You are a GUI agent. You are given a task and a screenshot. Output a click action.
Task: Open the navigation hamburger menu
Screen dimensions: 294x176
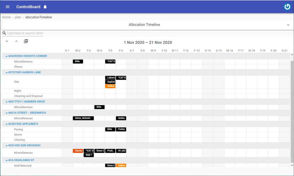[7, 7]
